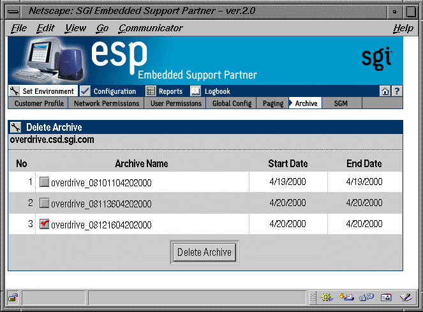
Task: Check archive overdrive_08113604202000
Action: (x=44, y=203)
